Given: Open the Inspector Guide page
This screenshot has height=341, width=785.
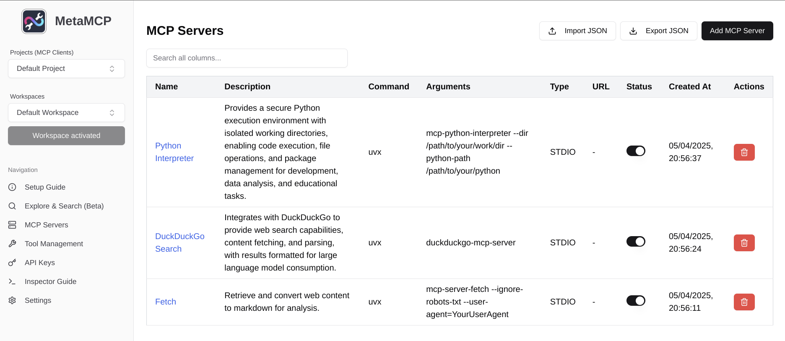Looking at the screenshot, I should (x=50, y=281).
